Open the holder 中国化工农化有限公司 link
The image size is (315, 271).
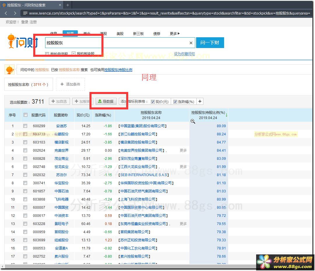pos(138,248)
